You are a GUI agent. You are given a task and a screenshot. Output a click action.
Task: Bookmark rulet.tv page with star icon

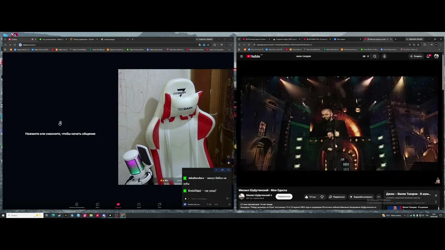point(208,45)
